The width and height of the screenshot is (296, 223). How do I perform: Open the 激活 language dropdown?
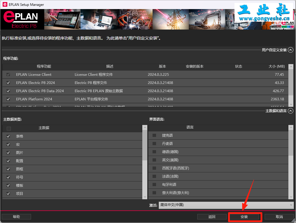pos(226,205)
